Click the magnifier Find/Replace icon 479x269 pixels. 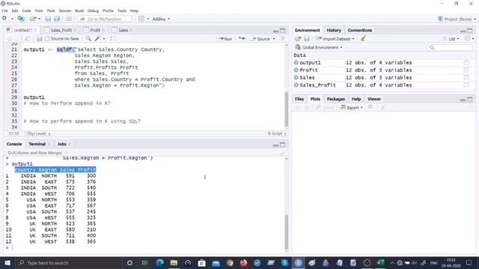(x=88, y=38)
